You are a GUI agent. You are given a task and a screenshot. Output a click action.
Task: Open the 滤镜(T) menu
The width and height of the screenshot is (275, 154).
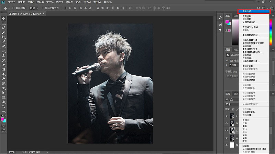pyautogui.click(x=69, y=2)
